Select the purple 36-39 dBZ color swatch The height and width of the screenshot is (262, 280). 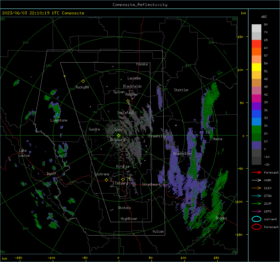[256, 106]
